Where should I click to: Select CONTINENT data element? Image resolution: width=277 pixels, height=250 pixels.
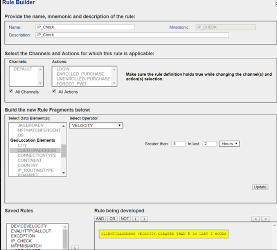click(x=30, y=160)
